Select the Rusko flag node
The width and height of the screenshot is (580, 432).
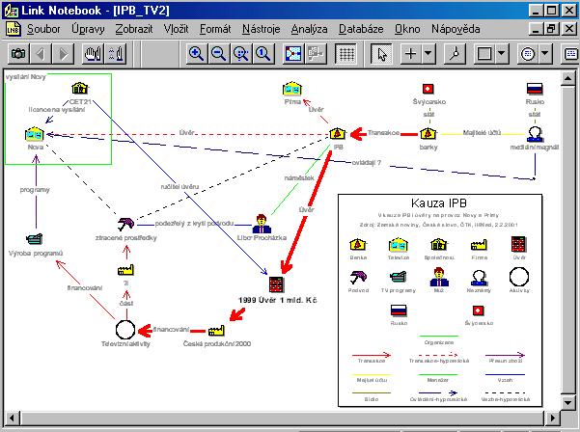pos(535,89)
